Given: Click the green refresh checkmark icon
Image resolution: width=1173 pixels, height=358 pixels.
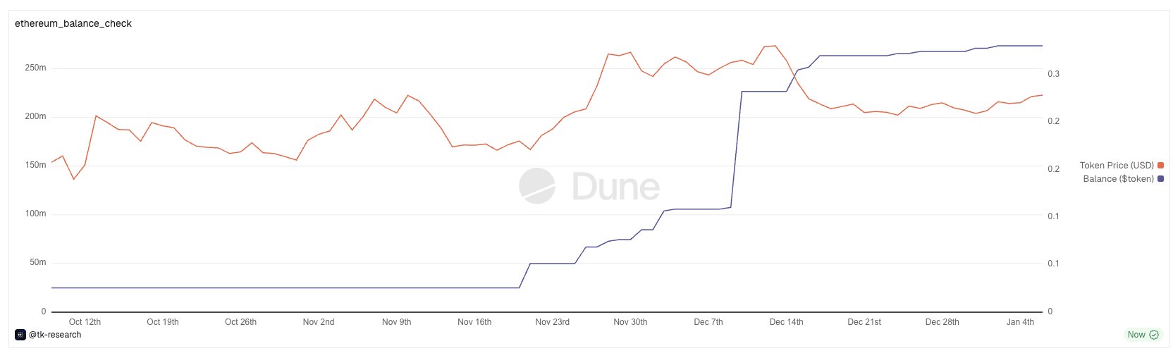Looking at the screenshot, I should (1154, 335).
